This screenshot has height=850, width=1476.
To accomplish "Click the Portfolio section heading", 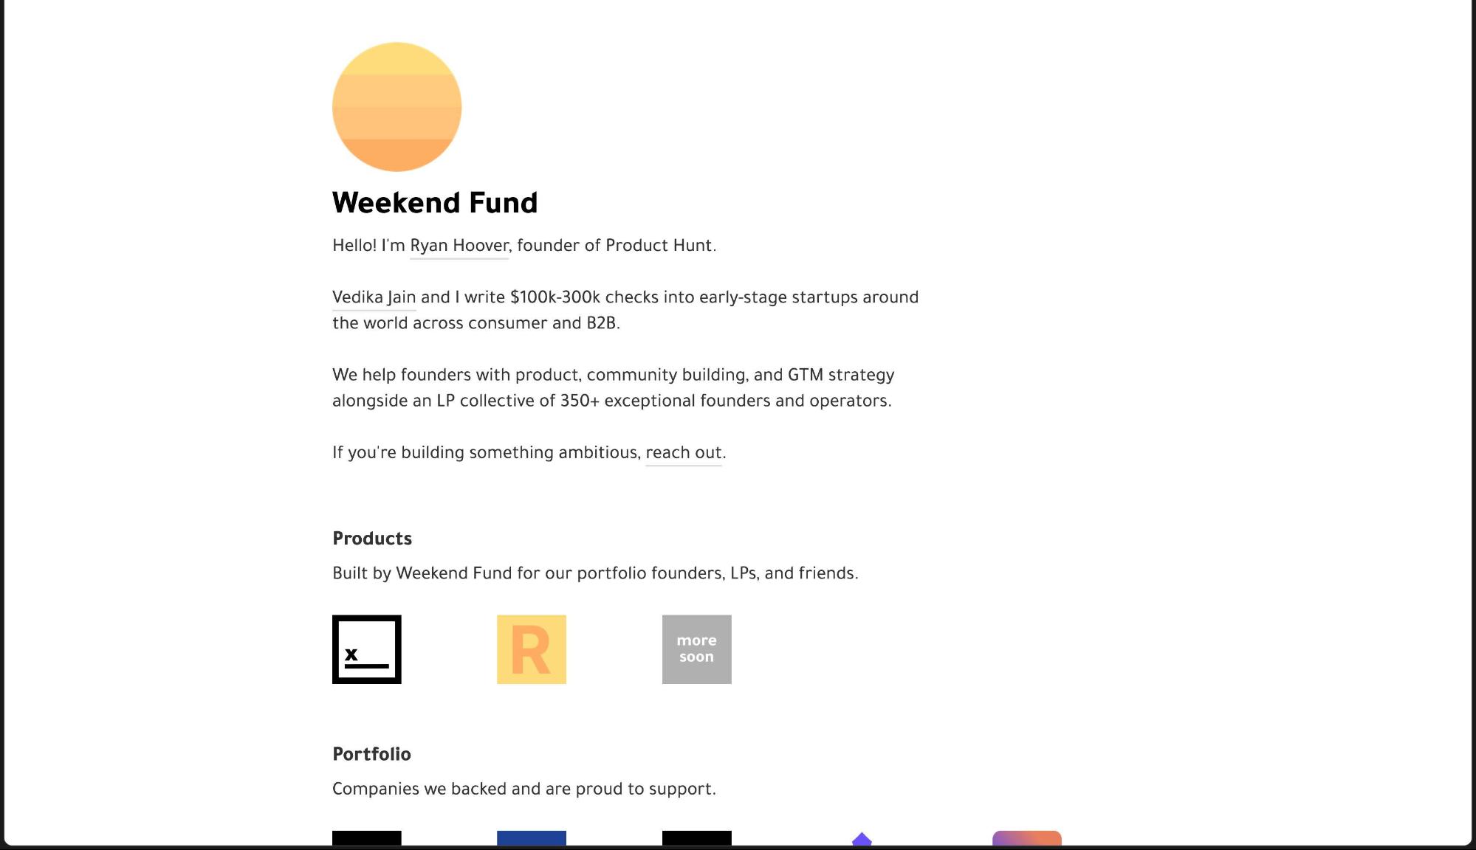I will point(371,754).
